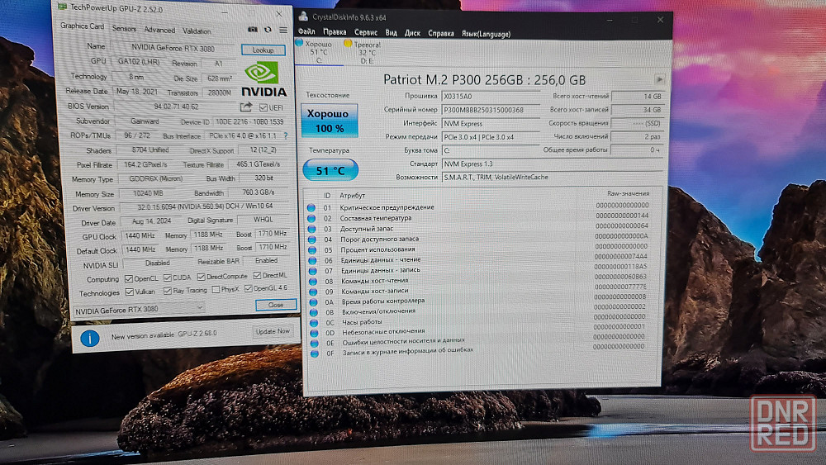Click the blue info icon in the update bar
Viewport: 826px width, 465px height.
coord(89,338)
